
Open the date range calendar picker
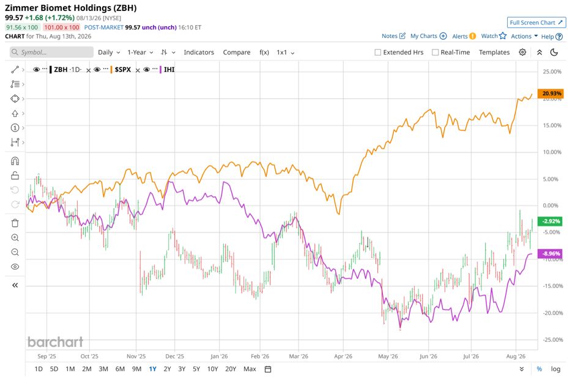pos(268,369)
